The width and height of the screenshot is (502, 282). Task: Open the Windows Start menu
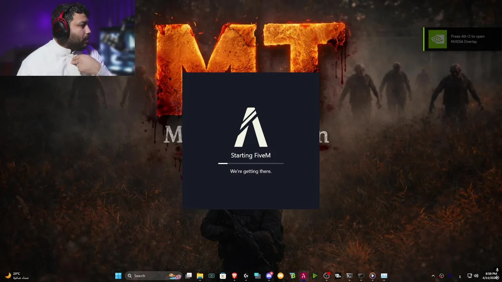118,276
